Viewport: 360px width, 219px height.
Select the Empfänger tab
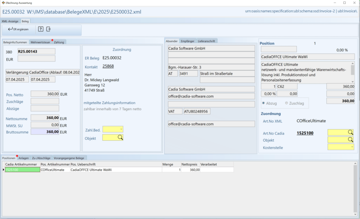tap(187, 41)
